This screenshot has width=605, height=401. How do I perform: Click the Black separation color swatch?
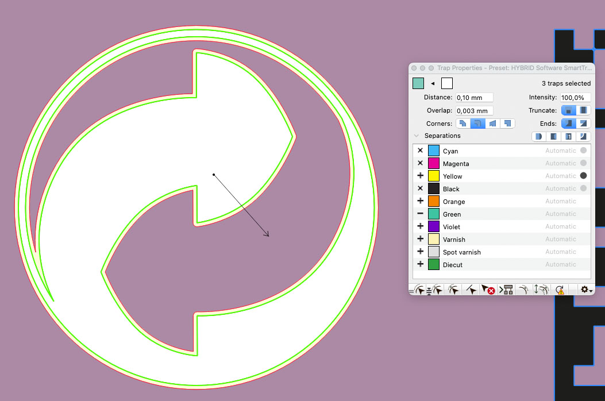(x=434, y=189)
